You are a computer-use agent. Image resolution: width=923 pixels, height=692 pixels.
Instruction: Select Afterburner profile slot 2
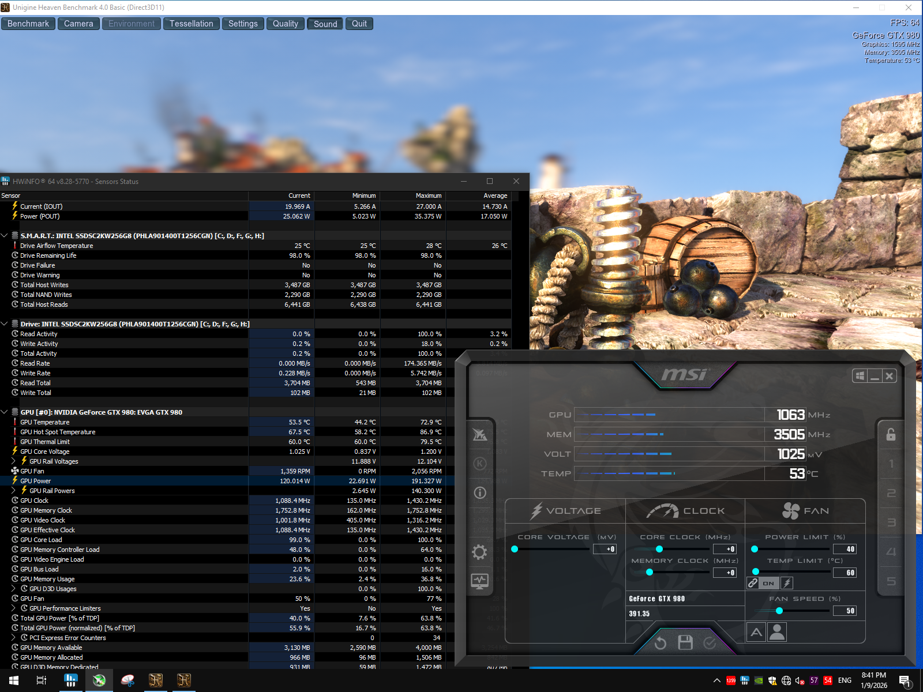click(891, 493)
